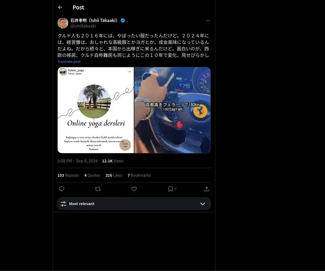Repost using the retweet arrows icon
The image size is (325, 271).
98,189
